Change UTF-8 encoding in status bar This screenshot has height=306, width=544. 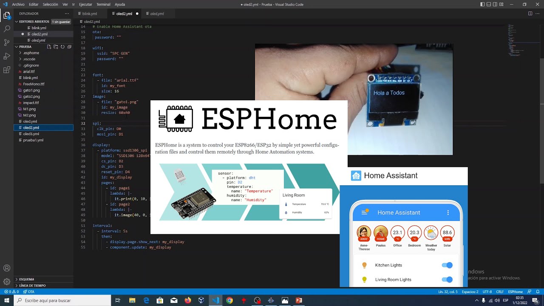(x=487, y=292)
